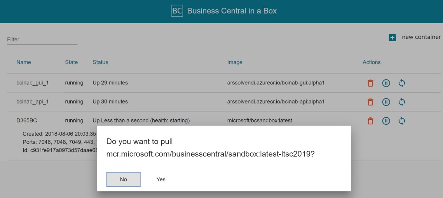The width and height of the screenshot is (443, 198).
Task: Restart the bcinab_gui_1 container
Action: point(402,83)
